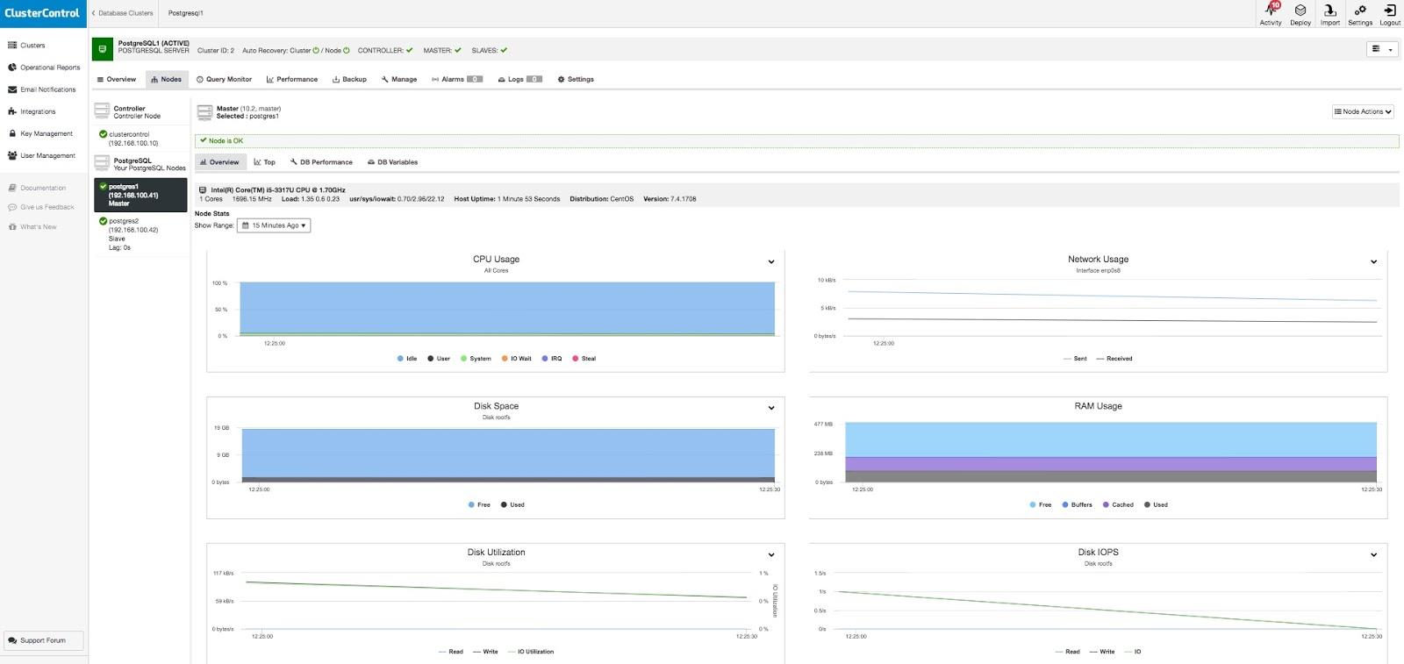Switch to cluster Overview tab
This screenshot has width=1404, height=664.
(117, 79)
